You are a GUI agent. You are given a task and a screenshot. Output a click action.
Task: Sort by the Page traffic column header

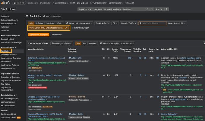(152, 50)
